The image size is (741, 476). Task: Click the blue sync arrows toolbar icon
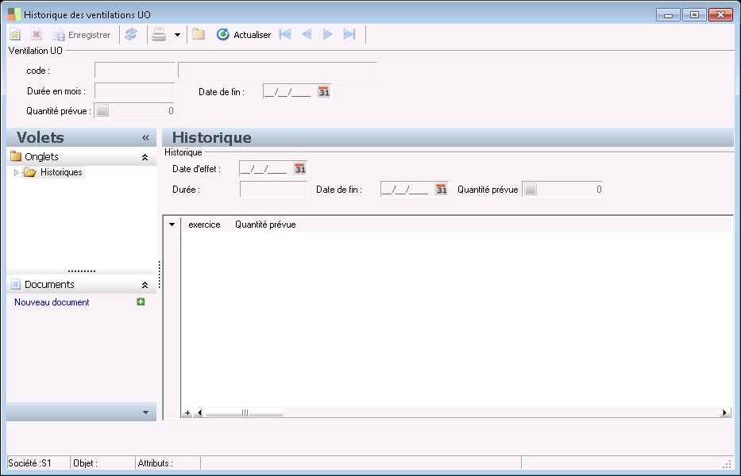[131, 35]
